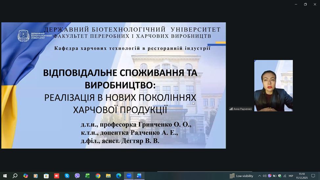The width and height of the screenshot is (320, 180).
Task: Switch the УКР keyboard input language
Action: 291,176
